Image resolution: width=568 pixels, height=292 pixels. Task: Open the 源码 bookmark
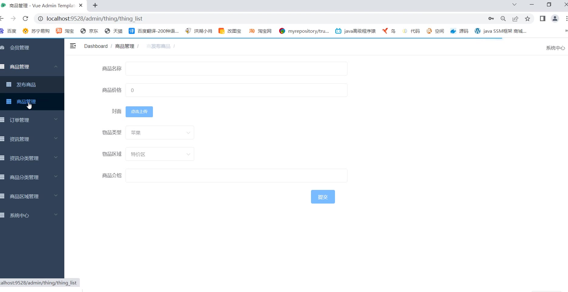point(459,31)
